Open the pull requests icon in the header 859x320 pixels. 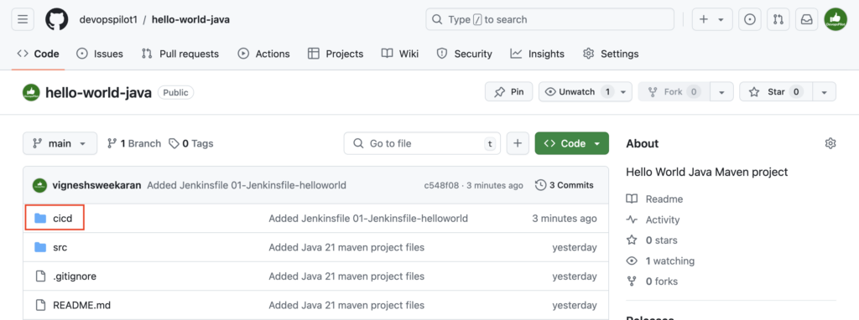click(x=778, y=19)
